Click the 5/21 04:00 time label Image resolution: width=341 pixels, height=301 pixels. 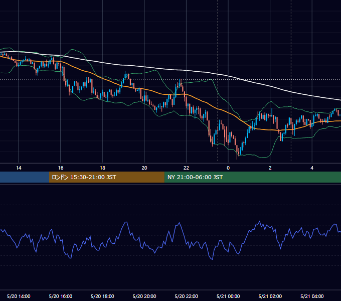(x=312, y=296)
